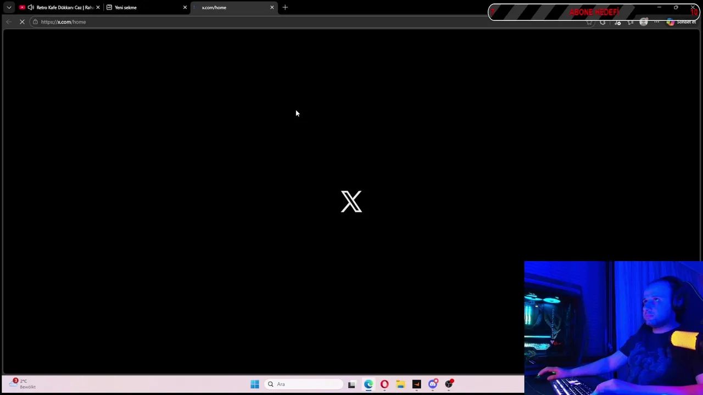
Task: Open the tab search dropdown arrow
Action: [9, 8]
